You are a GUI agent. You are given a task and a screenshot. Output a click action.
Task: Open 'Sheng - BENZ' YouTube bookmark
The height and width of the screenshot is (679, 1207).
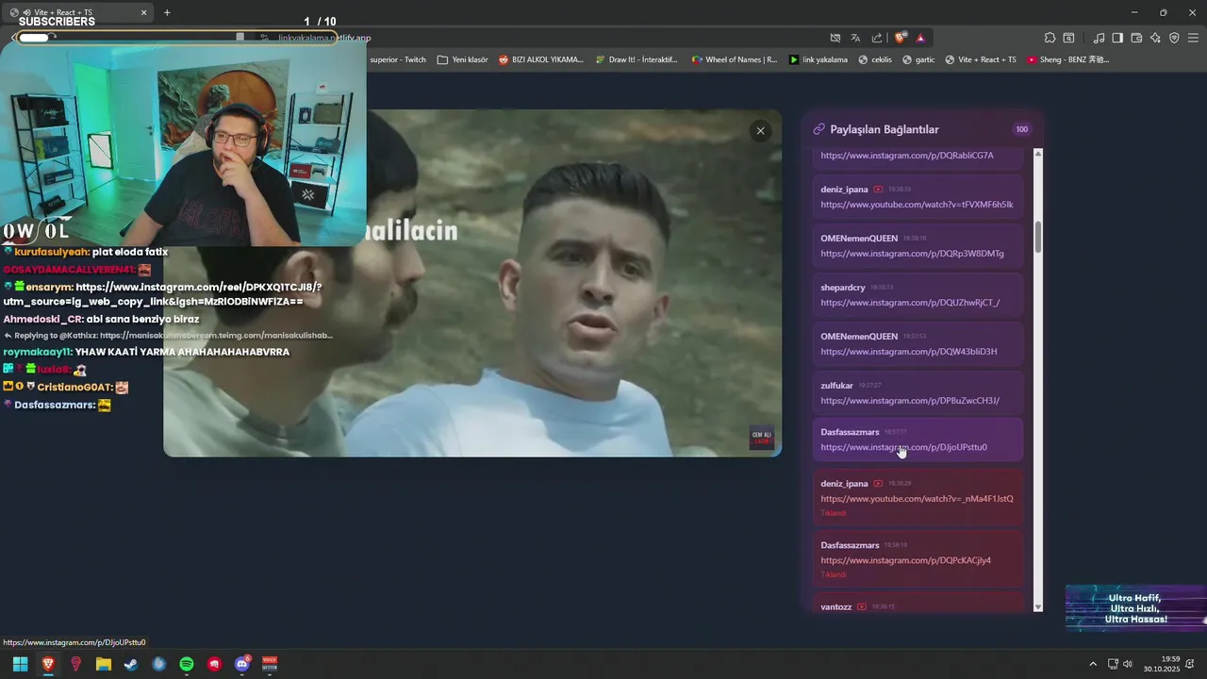tap(1068, 59)
